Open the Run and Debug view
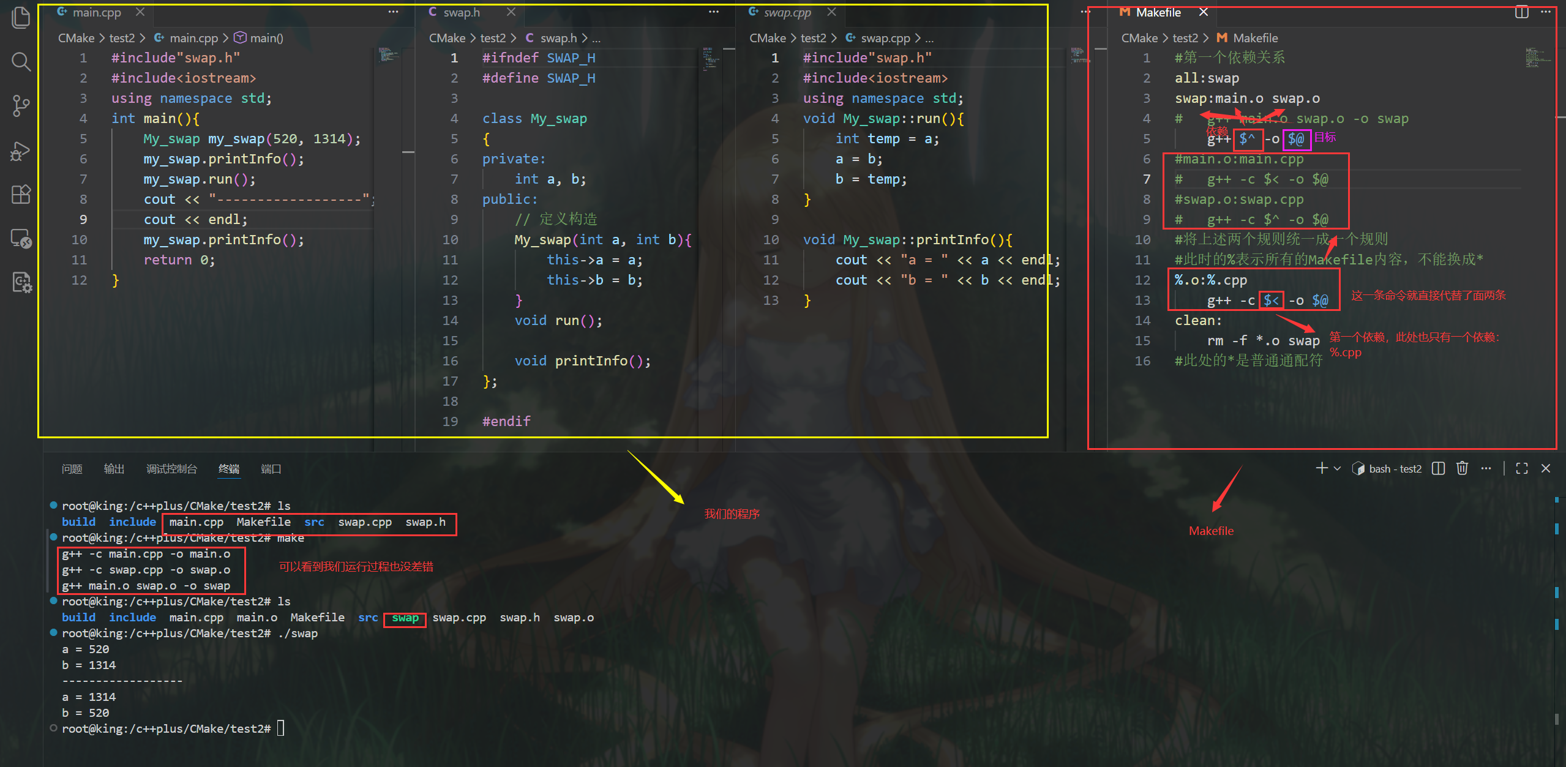Image resolution: width=1566 pixels, height=767 pixels. point(21,151)
